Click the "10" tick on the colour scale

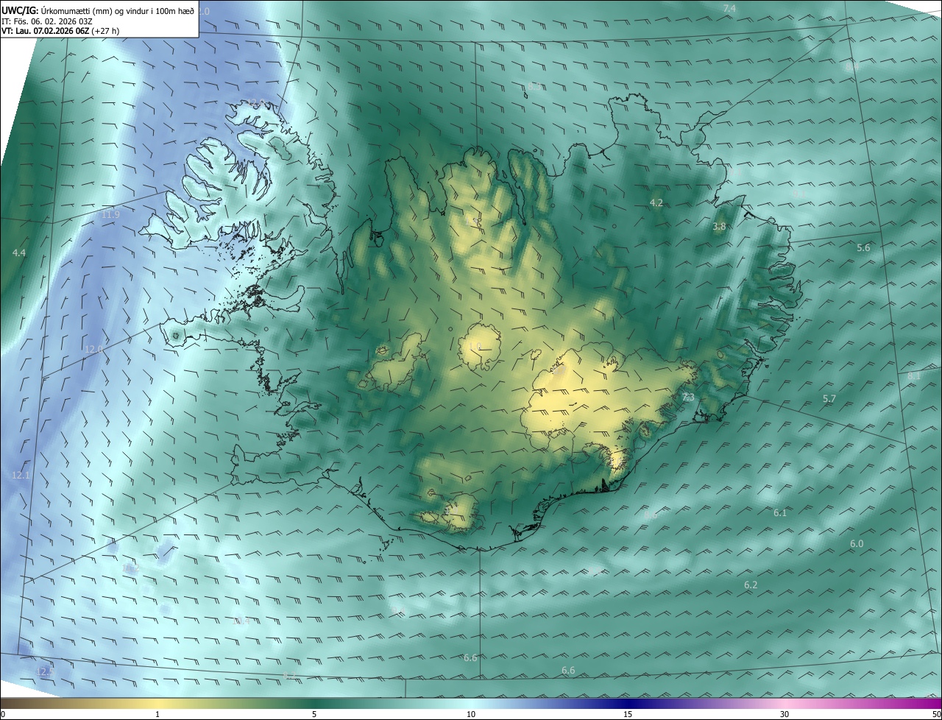(x=471, y=714)
